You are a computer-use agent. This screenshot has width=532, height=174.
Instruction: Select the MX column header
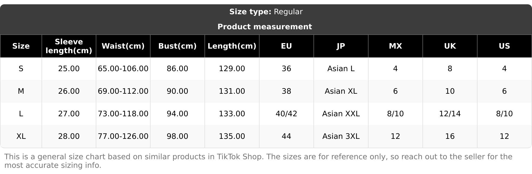coord(395,46)
